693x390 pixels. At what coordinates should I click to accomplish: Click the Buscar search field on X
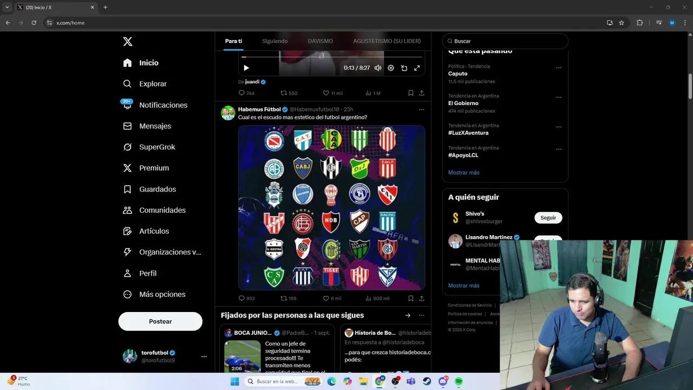point(505,41)
